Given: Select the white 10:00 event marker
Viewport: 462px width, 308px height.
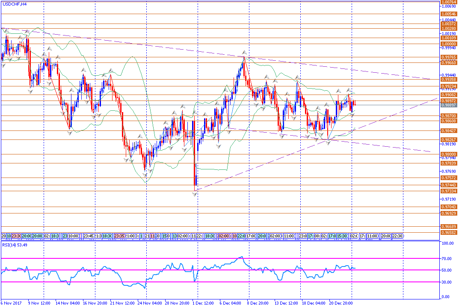Looking at the screenshot, I should click(74, 236).
